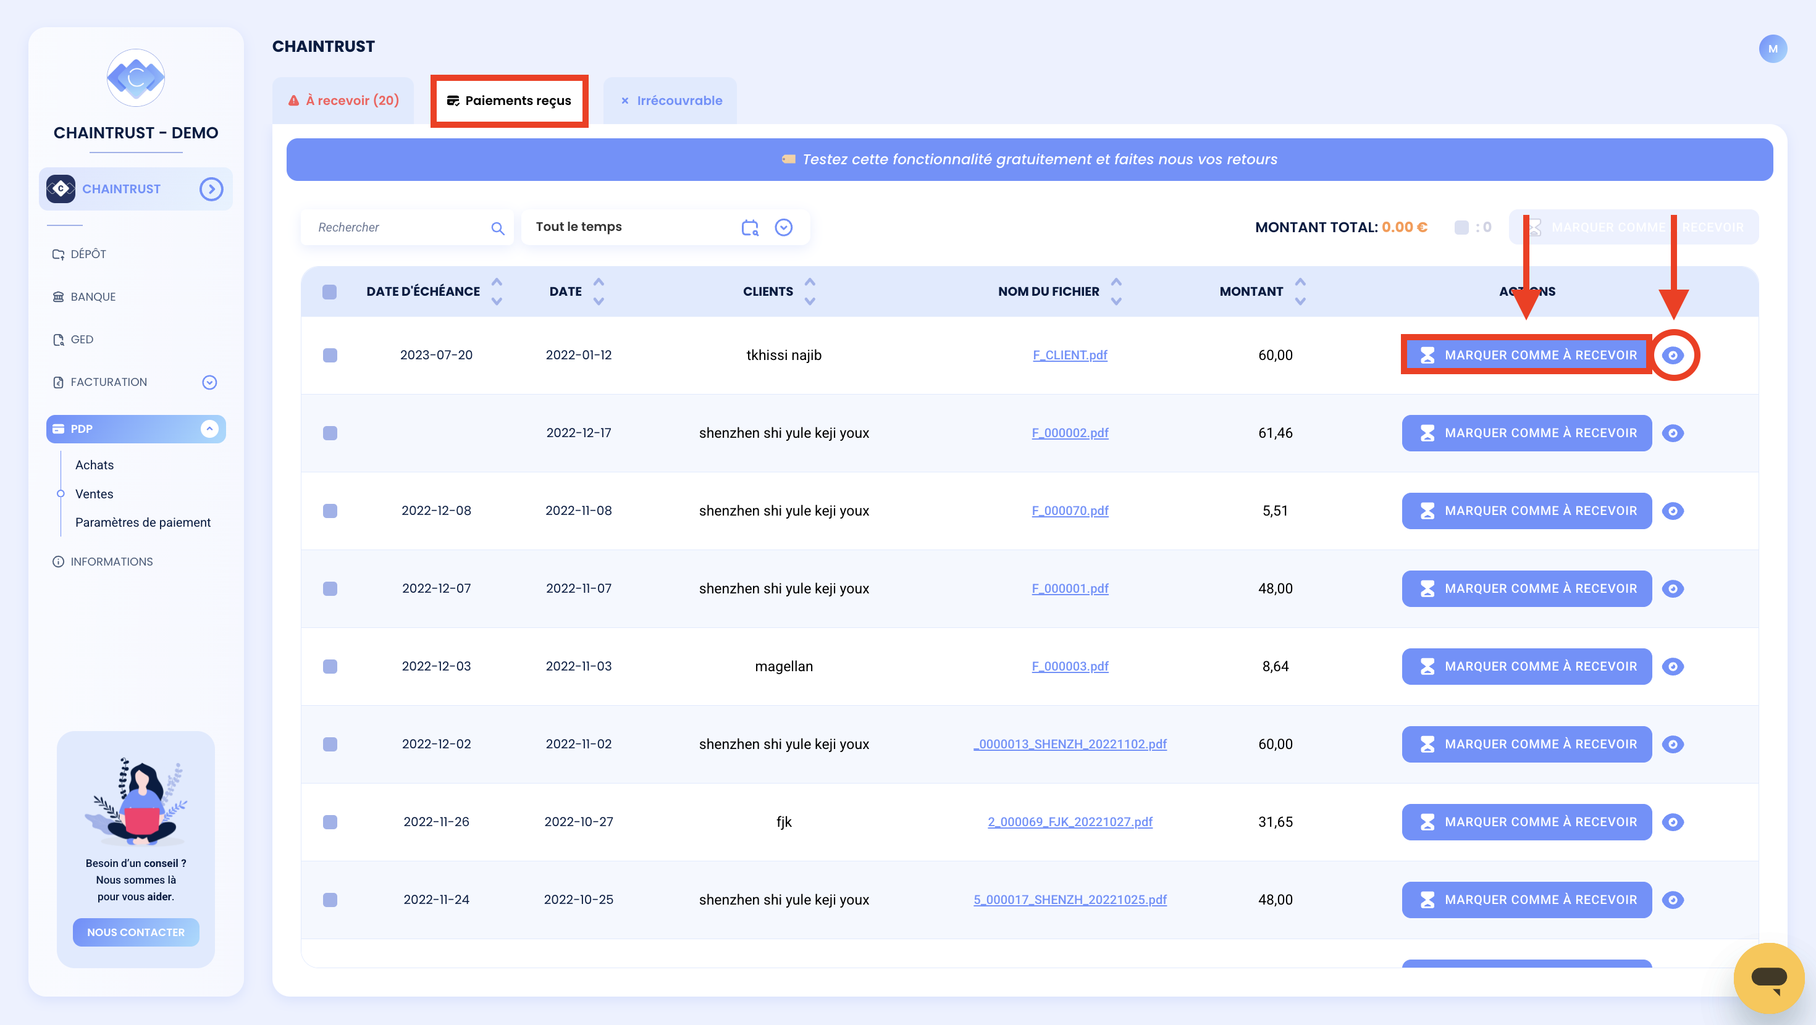
Task: Click the Chaintrust arrow circle icon
Action: coord(211,189)
